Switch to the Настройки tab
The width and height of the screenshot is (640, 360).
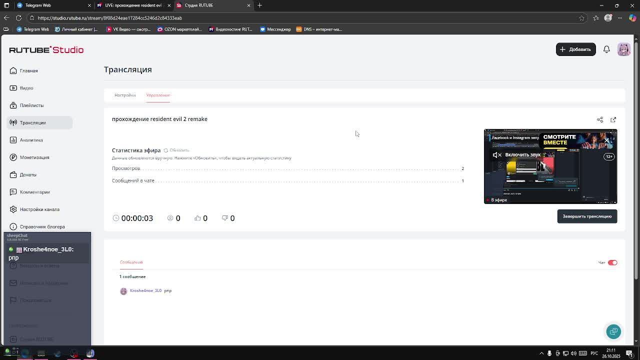pyautogui.click(x=125, y=95)
